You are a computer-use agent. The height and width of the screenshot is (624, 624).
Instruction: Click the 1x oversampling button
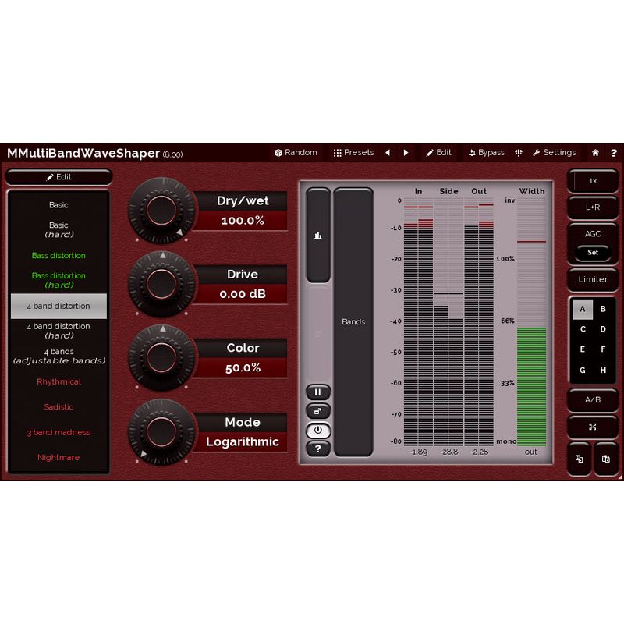tap(593, 181)
